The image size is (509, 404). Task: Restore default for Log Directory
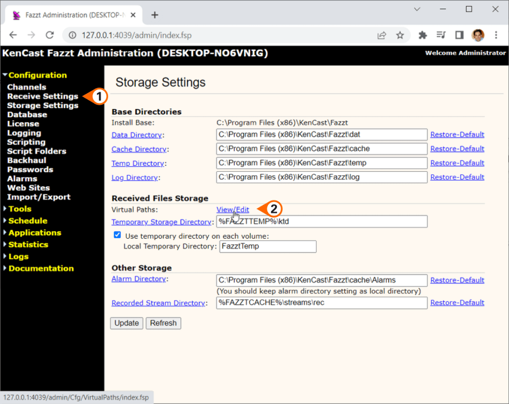(x=457, y=177)
